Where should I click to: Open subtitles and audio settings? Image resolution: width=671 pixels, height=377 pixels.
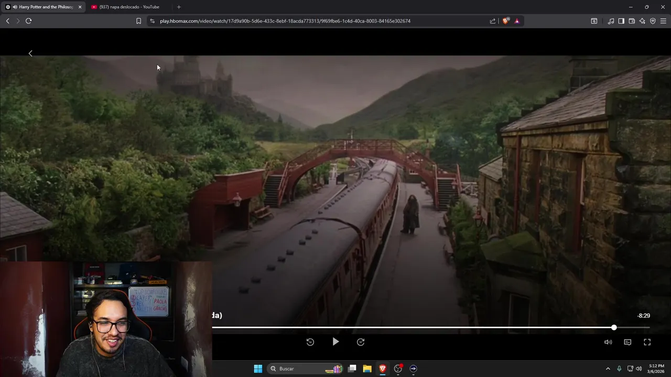click(x=627, y=342)
